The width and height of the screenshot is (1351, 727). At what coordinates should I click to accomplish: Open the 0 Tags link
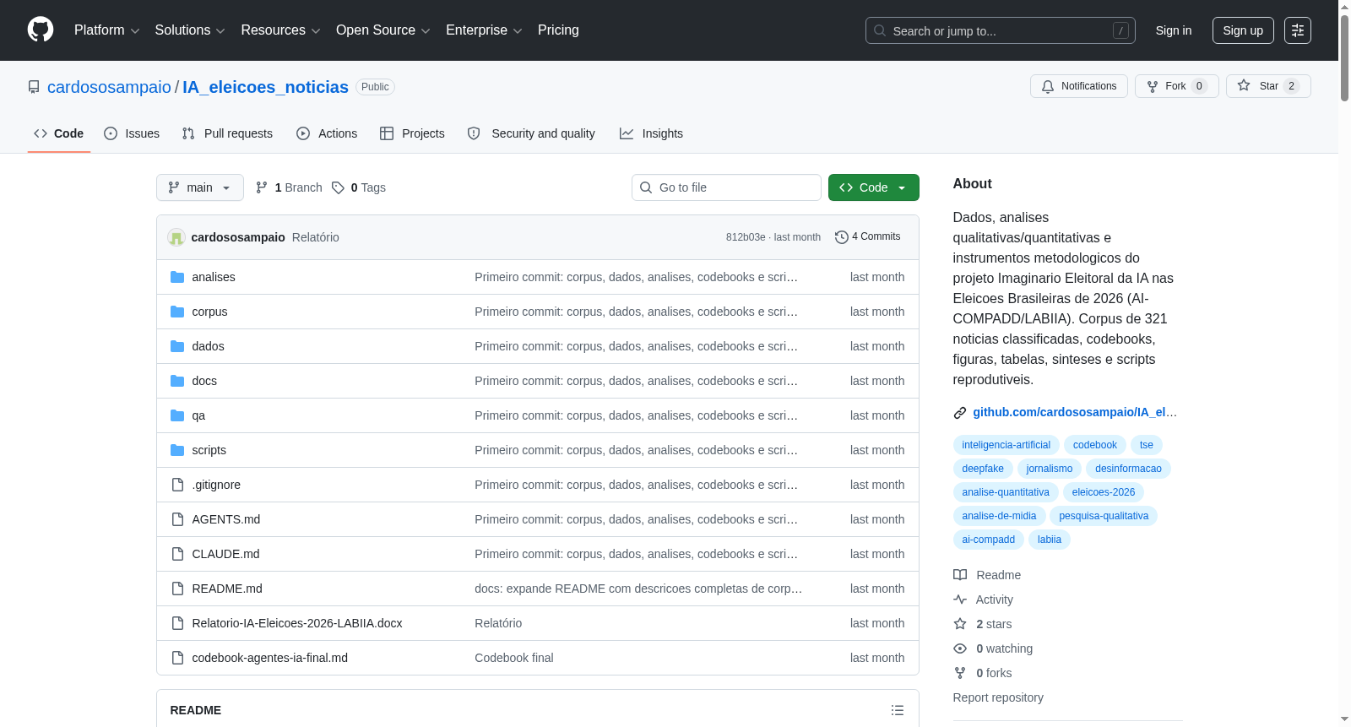pos(359,187)
